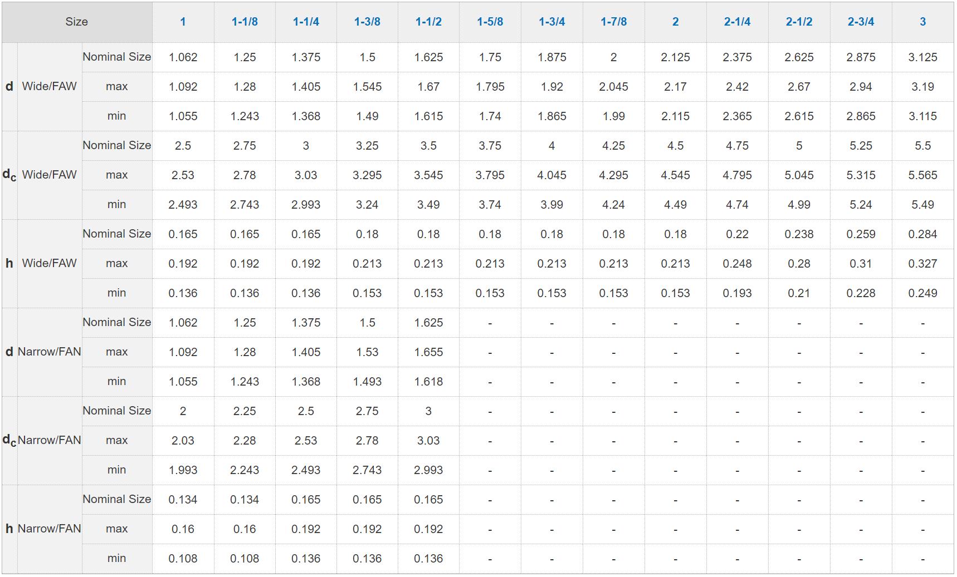Click the 1-3/4 size link

tap(551, 22)
